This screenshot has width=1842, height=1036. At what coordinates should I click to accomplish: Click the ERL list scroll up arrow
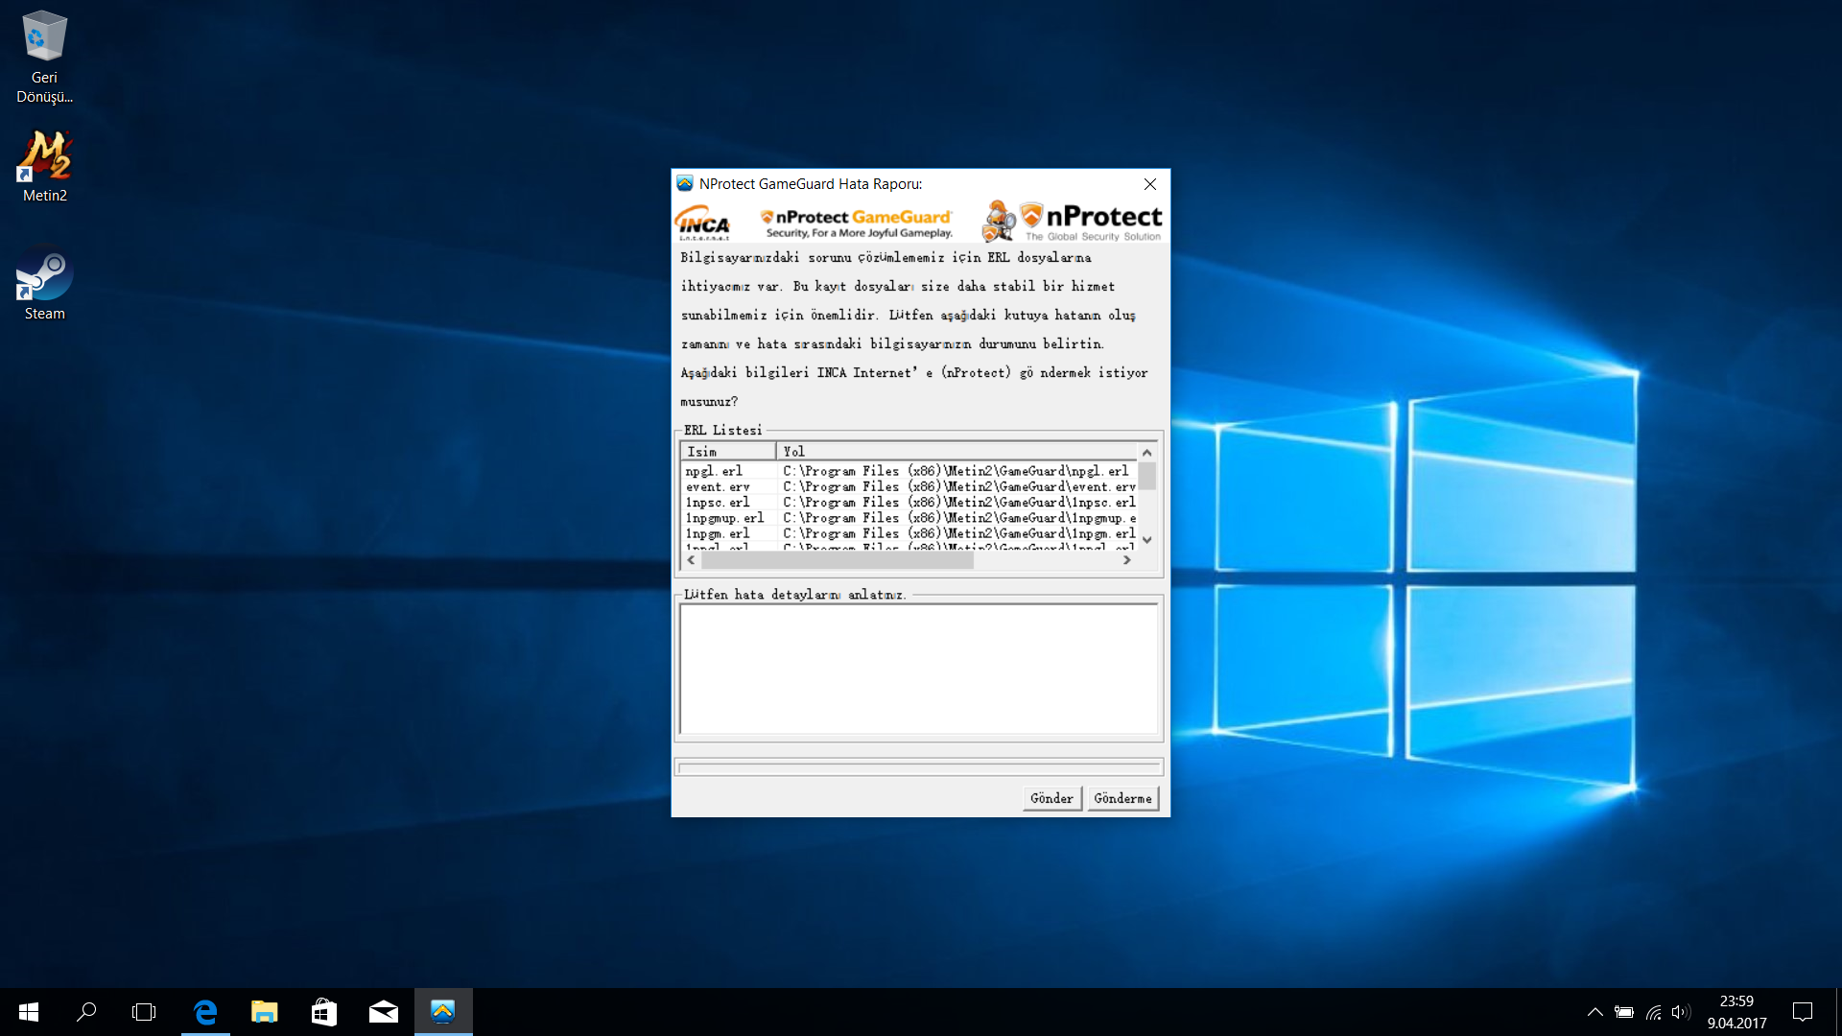tap(1146, 452)
